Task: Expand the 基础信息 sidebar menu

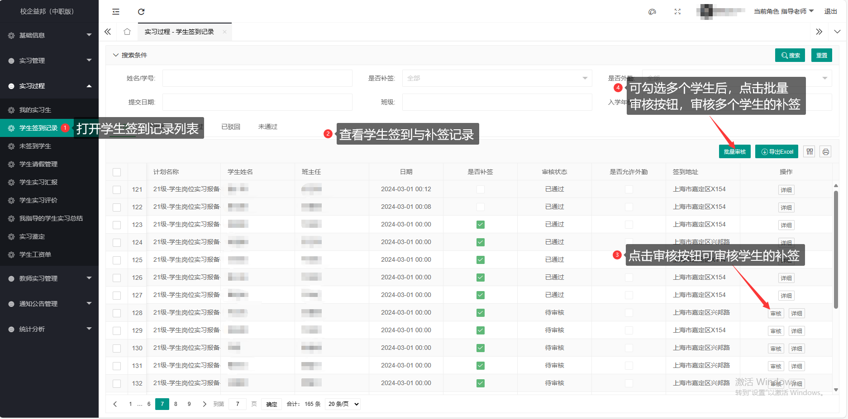Action: click(49, 35)
